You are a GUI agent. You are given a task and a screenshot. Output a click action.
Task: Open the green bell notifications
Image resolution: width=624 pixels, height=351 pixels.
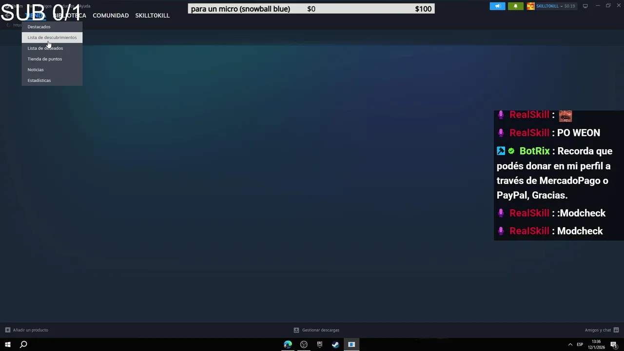[x=515, y=6]
